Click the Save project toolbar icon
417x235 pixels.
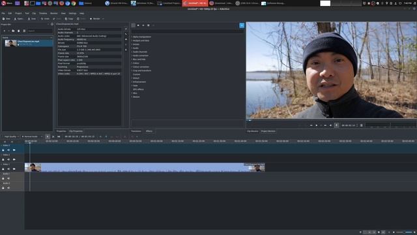[32, 19]
